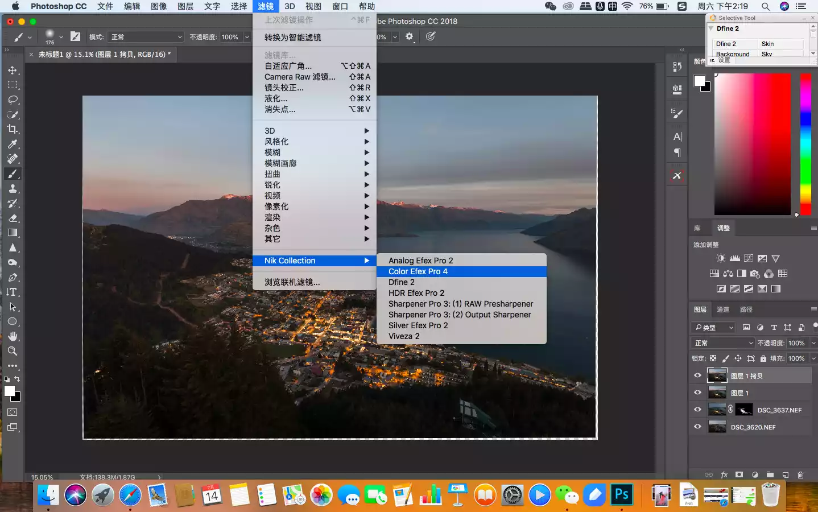Open Photoshop from the Dock

(622, 494)
